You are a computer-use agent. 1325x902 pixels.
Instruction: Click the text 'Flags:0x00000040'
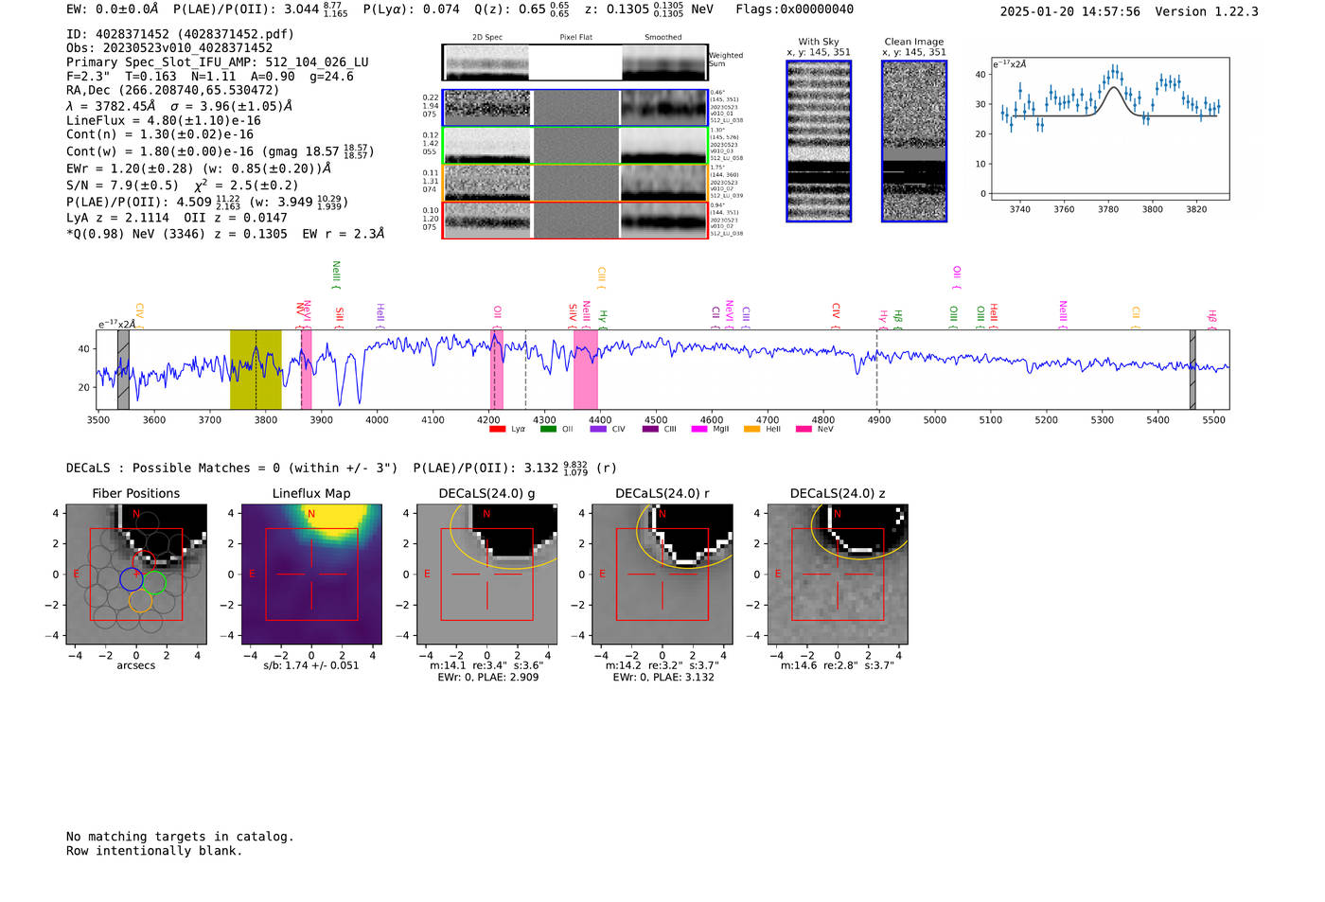794,9
